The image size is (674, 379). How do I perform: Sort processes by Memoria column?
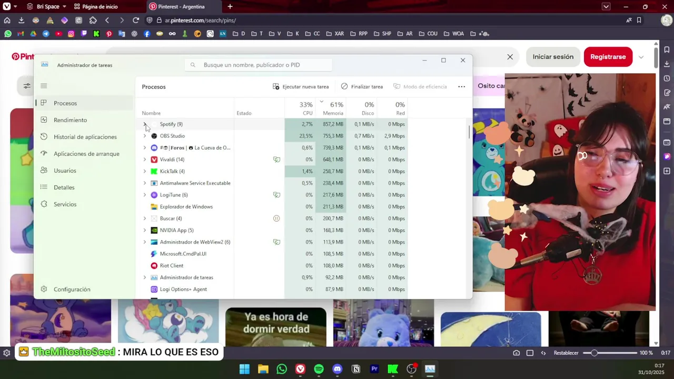click(331, 108)
